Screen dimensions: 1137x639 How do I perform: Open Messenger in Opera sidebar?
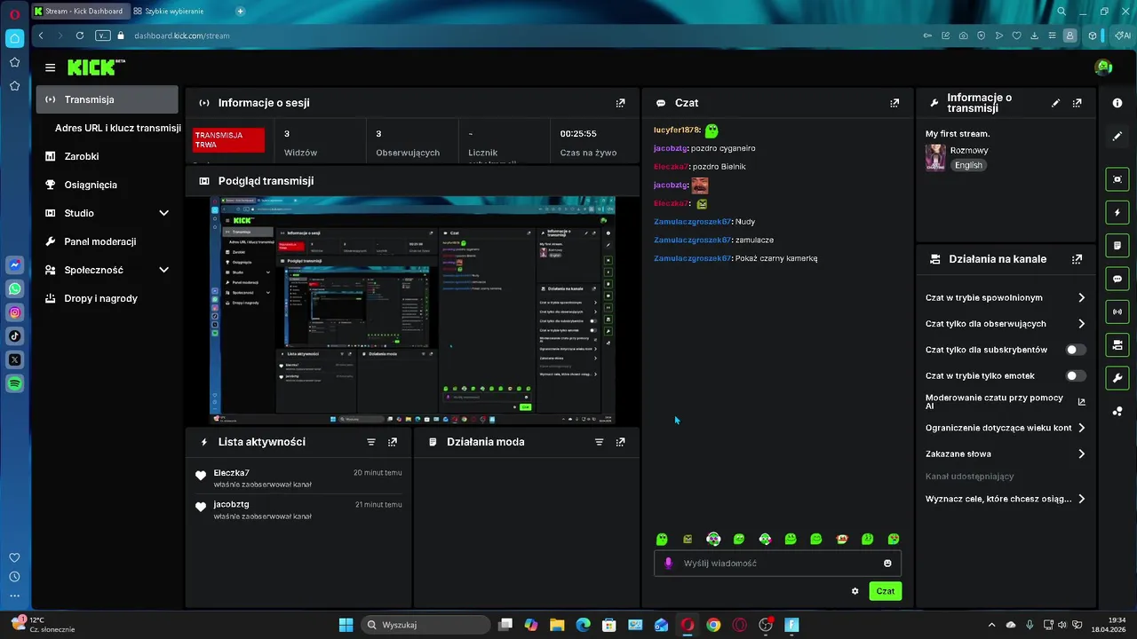click(14, 265)
